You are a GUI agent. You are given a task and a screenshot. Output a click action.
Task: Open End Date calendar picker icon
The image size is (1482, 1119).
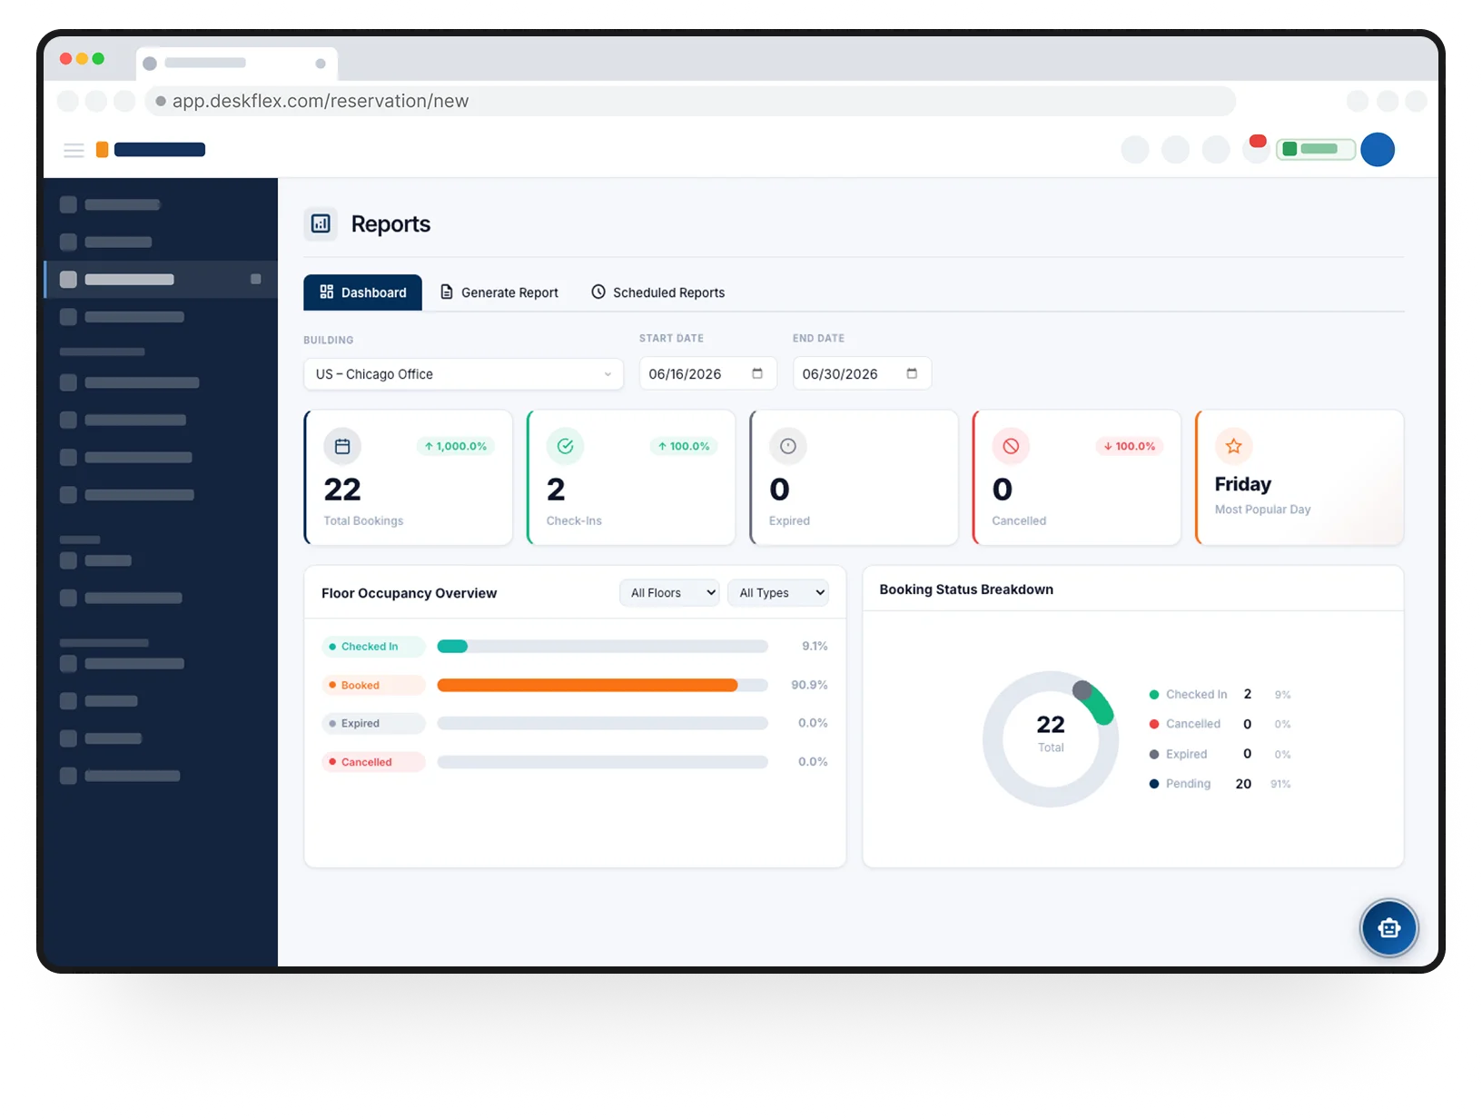coord(912,373)
